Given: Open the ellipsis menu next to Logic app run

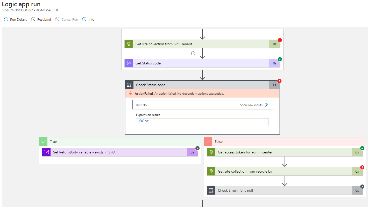Looking at the screenshot, I should 49,4.
